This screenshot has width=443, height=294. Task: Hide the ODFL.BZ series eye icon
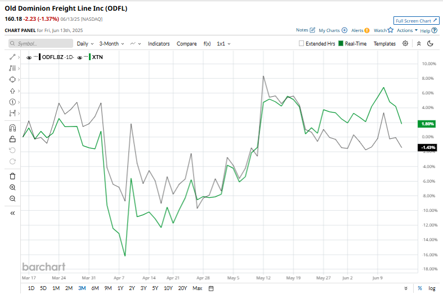(x=29, y=57)
